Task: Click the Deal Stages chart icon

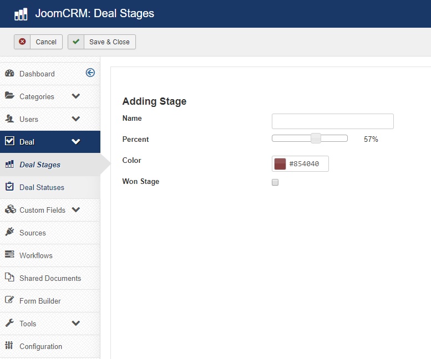Action: point(9,164)
